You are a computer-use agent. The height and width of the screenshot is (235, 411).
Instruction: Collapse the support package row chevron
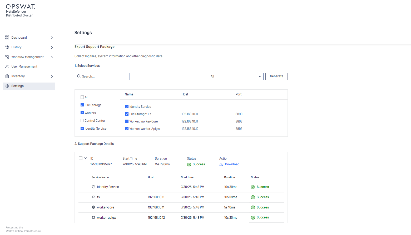(86, 158)
